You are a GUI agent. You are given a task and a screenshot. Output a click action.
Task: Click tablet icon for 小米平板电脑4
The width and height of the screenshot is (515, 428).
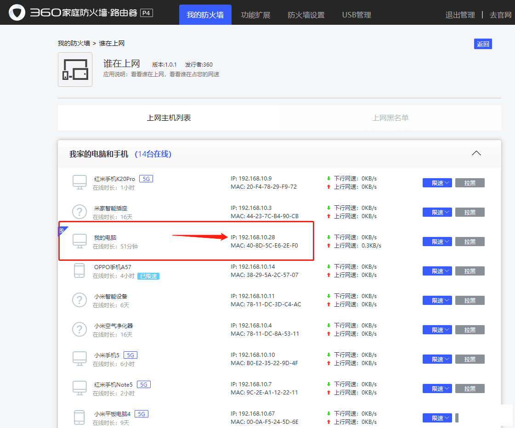[79, 417]
